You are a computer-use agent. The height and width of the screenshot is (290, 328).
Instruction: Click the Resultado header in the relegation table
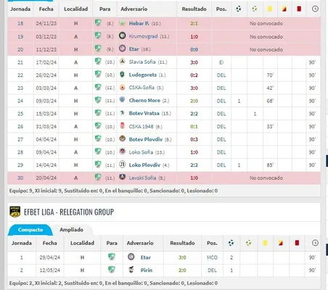[182, 243]
